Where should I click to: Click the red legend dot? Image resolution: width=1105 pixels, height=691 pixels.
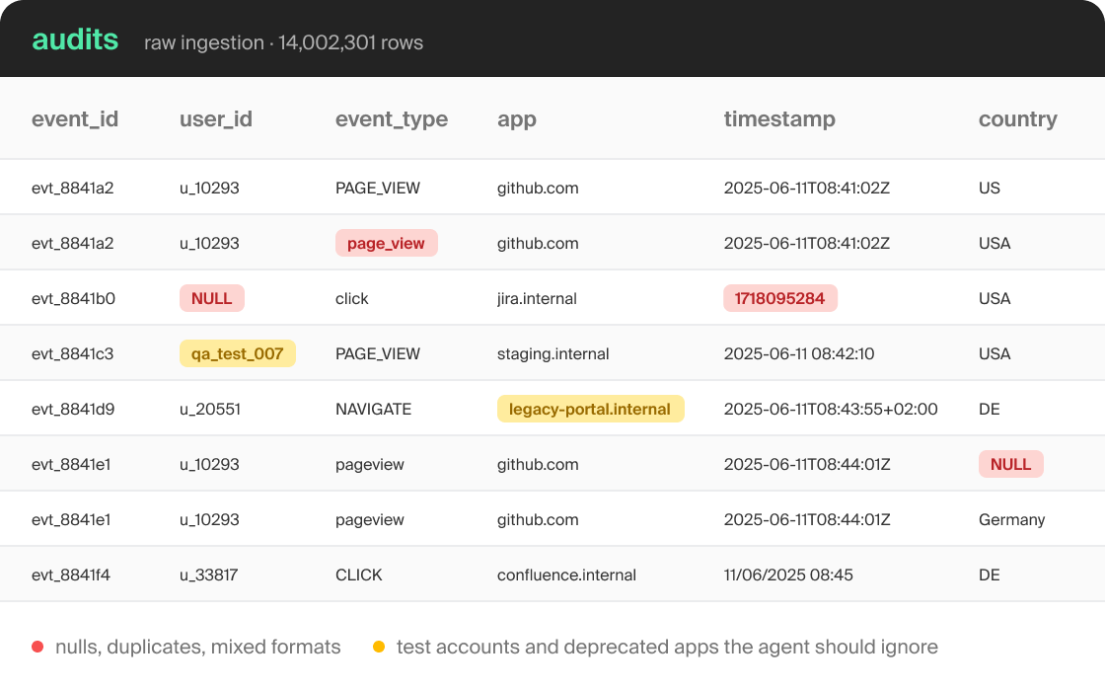(x=38, y=647)
